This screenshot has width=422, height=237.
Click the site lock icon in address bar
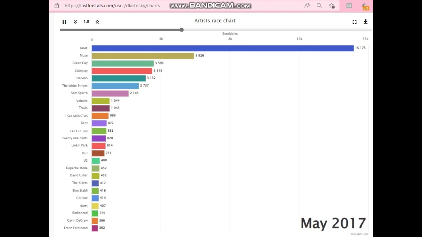57,6
